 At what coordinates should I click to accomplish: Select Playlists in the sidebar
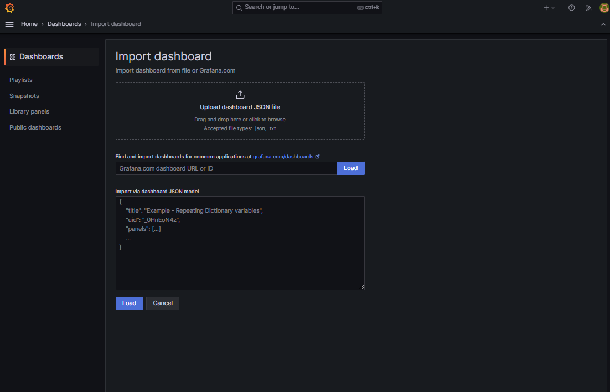(20, 80)
